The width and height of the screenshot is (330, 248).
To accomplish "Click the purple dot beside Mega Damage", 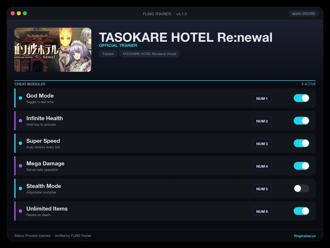I will 20,166.
